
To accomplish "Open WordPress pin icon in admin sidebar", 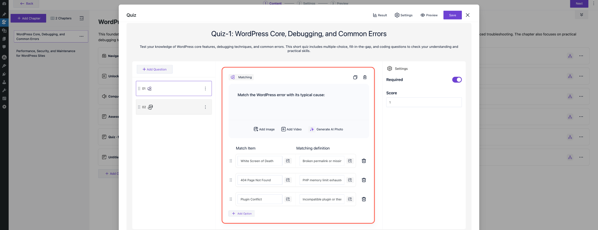I will pos(4,14).
